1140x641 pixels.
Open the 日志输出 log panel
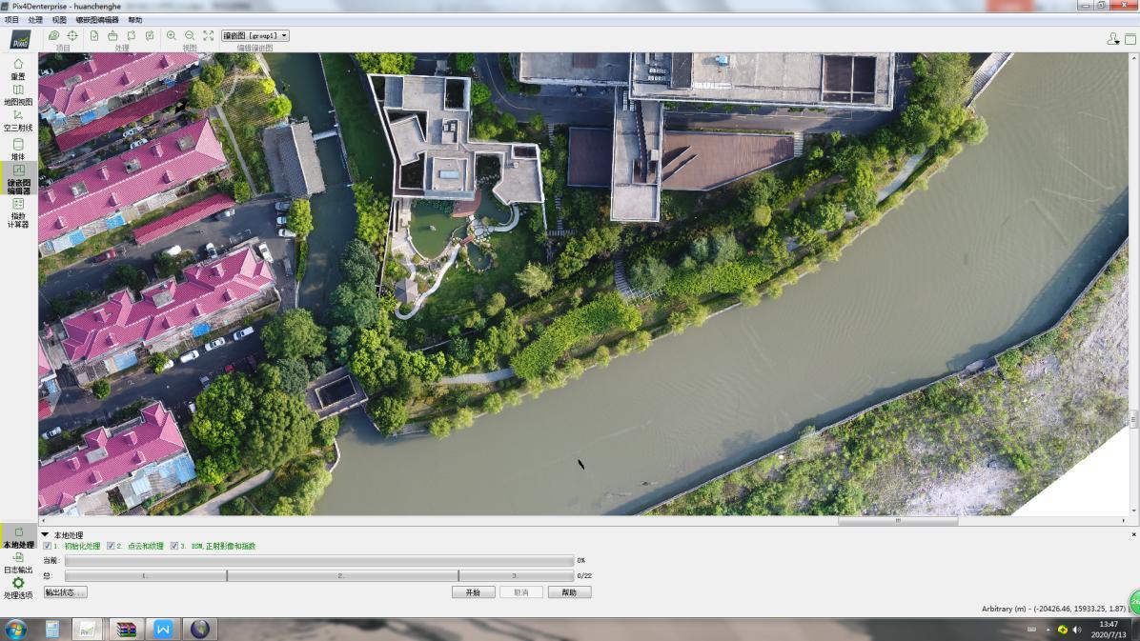(x=18, y=563)
